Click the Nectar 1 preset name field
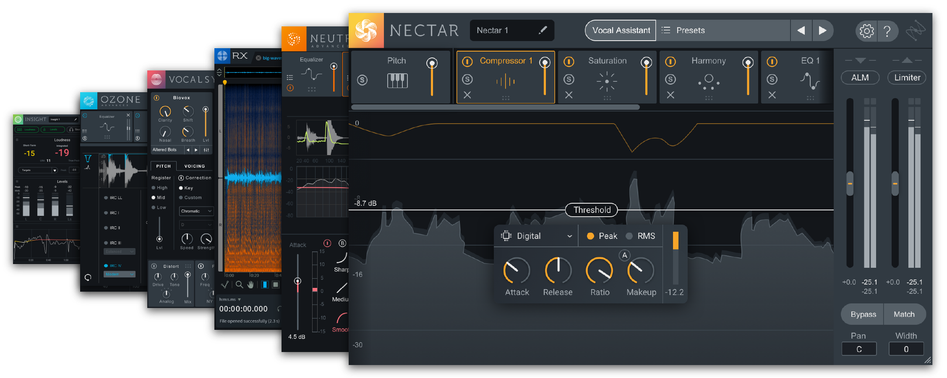The width and height of the screenshot is (947, 378). pyautogui.click(x=512, y=30)
